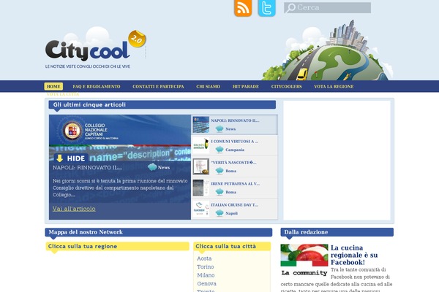439x292 pixels.
Task: Open the orange RSS feed icon
Action: pos(243,8)
